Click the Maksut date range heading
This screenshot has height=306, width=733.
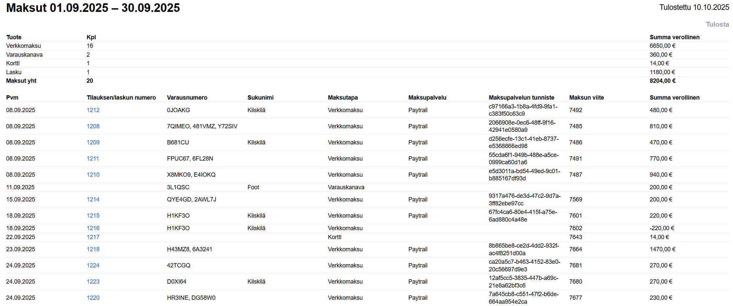tap(93, 8)
